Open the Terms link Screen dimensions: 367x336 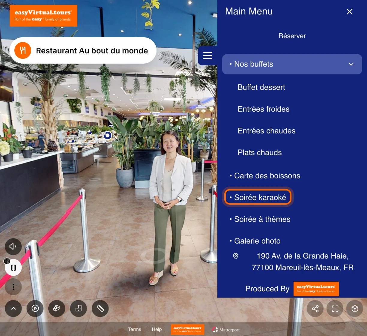(135, 329)
